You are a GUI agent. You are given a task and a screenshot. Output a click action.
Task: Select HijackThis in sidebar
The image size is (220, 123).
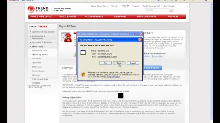[36, 63]
